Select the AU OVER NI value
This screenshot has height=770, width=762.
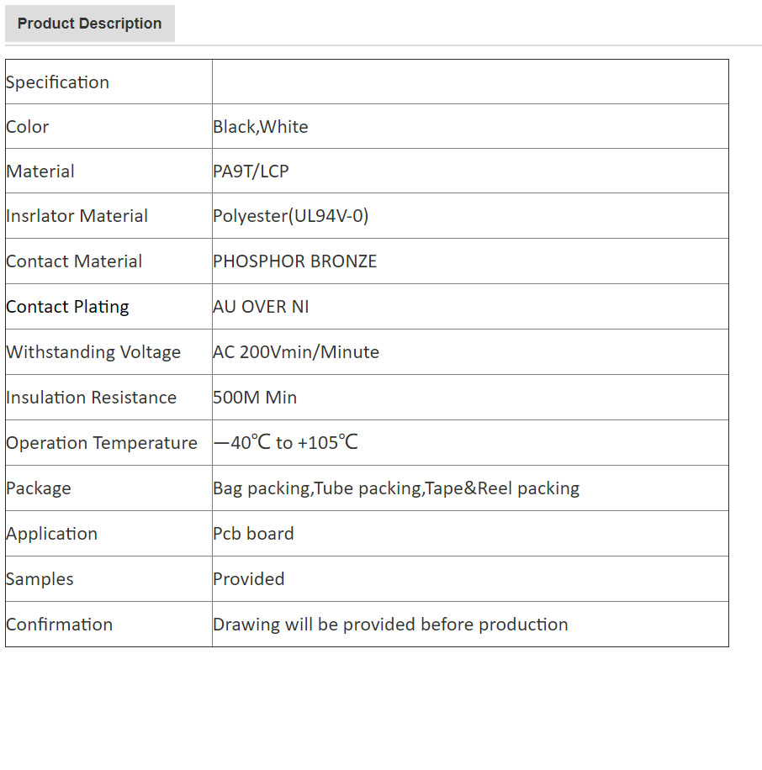261,307
